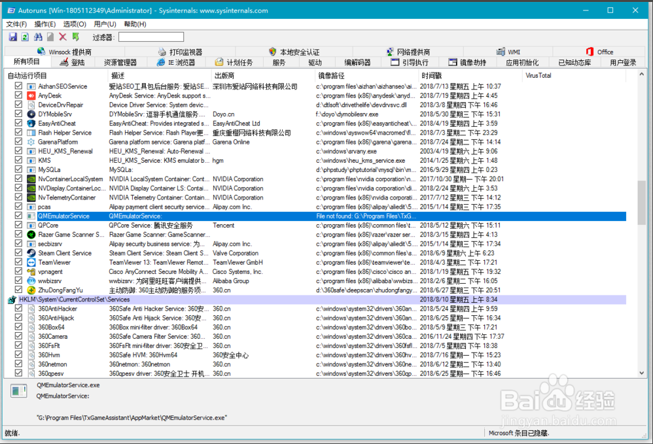Click the green Jump to entry icon
This screenshot has width=653, height=444.
tap(75, 37)
